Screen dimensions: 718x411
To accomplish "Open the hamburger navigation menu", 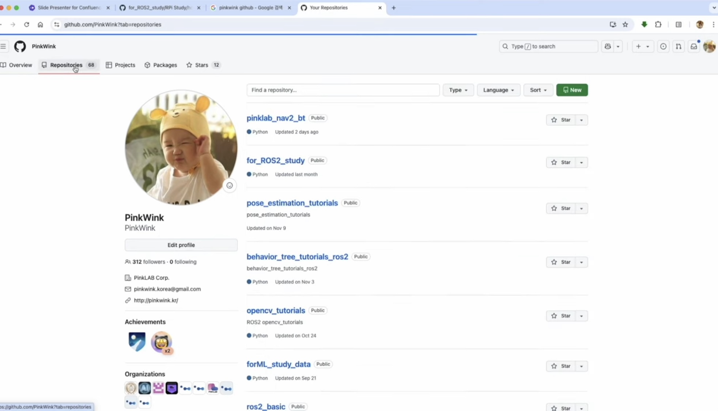I will 3,46.
